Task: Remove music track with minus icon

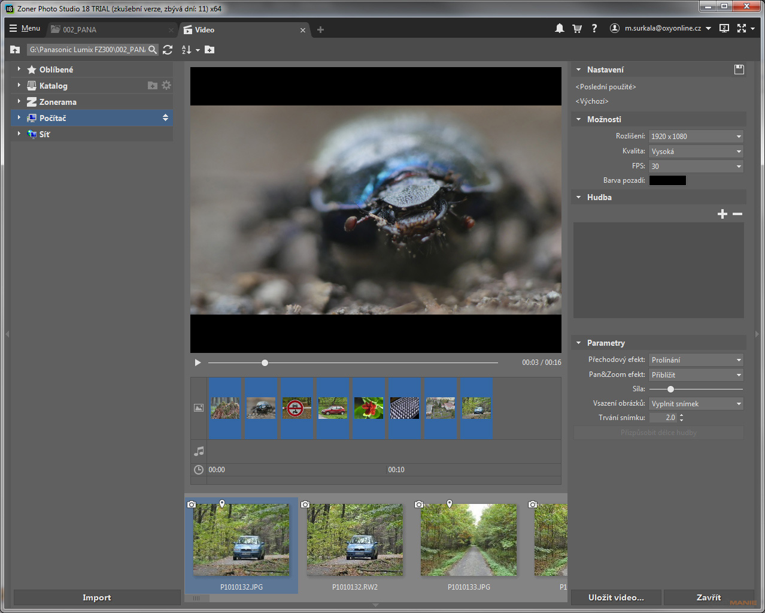Action: coord(737,214)
